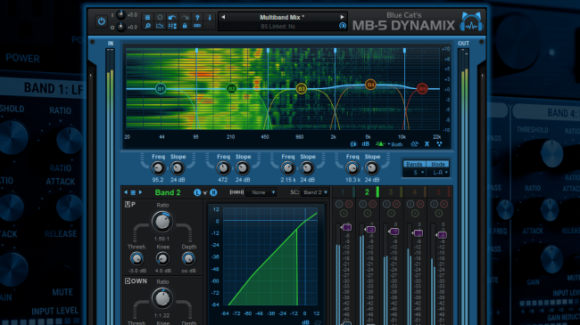Select the B1 band node on the spectrum
Screen dimensions: 580x325
pos(161,89)
